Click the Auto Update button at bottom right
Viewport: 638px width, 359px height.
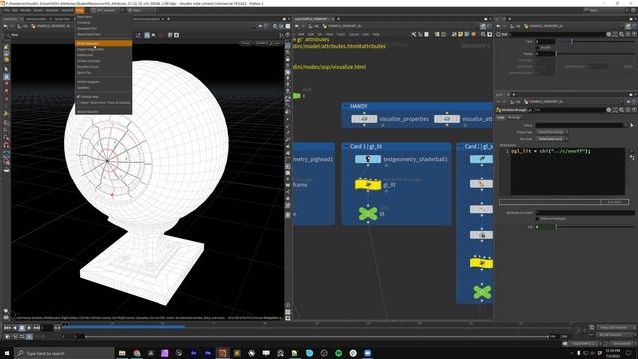(x=622, y=344)
